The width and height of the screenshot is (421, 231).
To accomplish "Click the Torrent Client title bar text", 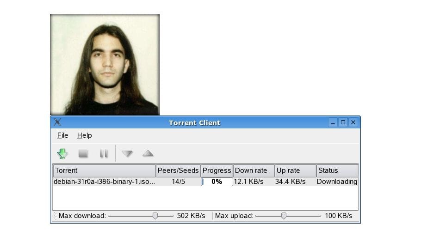I will point(194,123).
